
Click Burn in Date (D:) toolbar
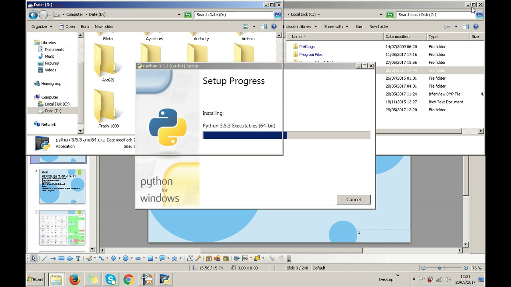pos(85,27)
